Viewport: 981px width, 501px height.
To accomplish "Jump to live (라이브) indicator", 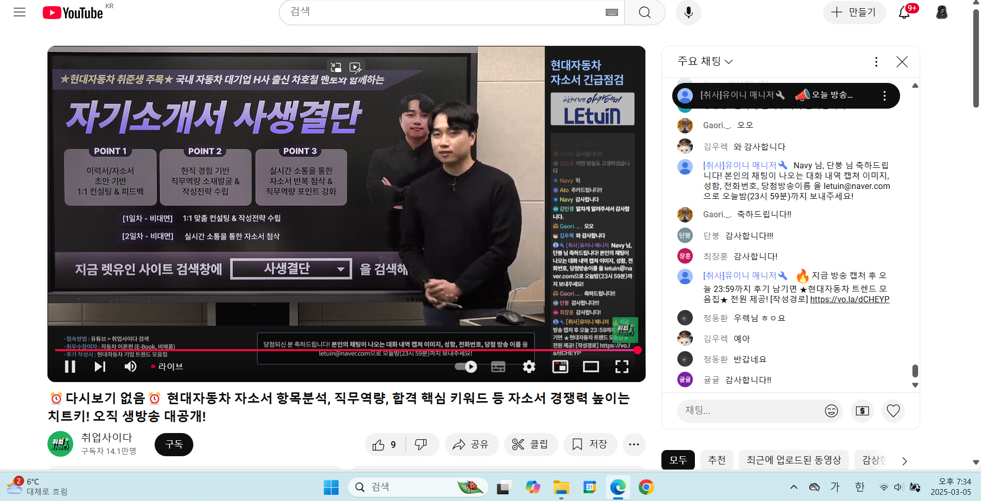I will tap(167, 367).
